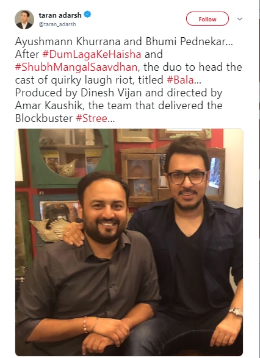260x358 pixels.
Task: Click the metal bird sculpture in photo
Action: (x=51, y=230)
